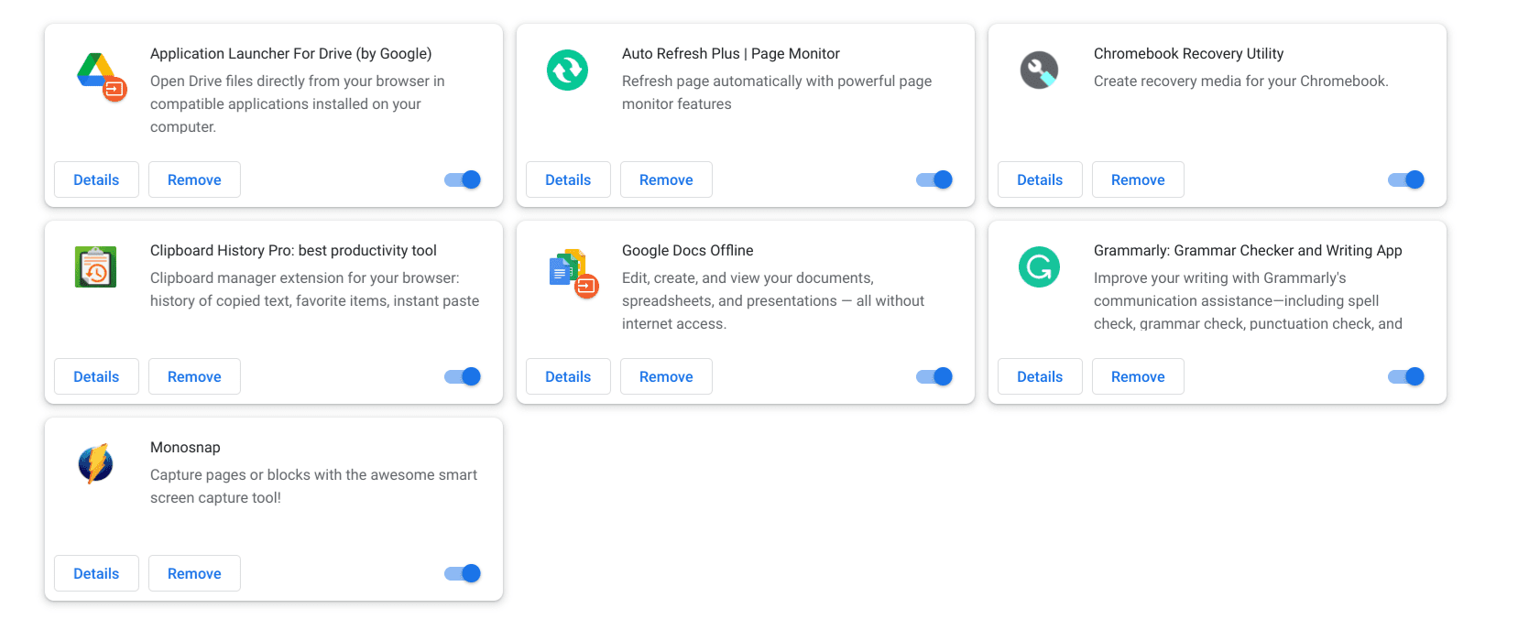Open Clipboard History Pro Details
The height and width of the screenshot is (619, 1540).
coord(96,376)
